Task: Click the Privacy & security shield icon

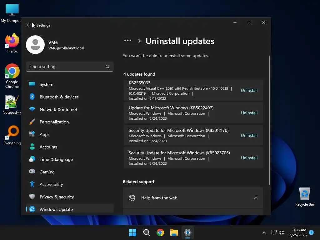Action: tap(32, 197)
